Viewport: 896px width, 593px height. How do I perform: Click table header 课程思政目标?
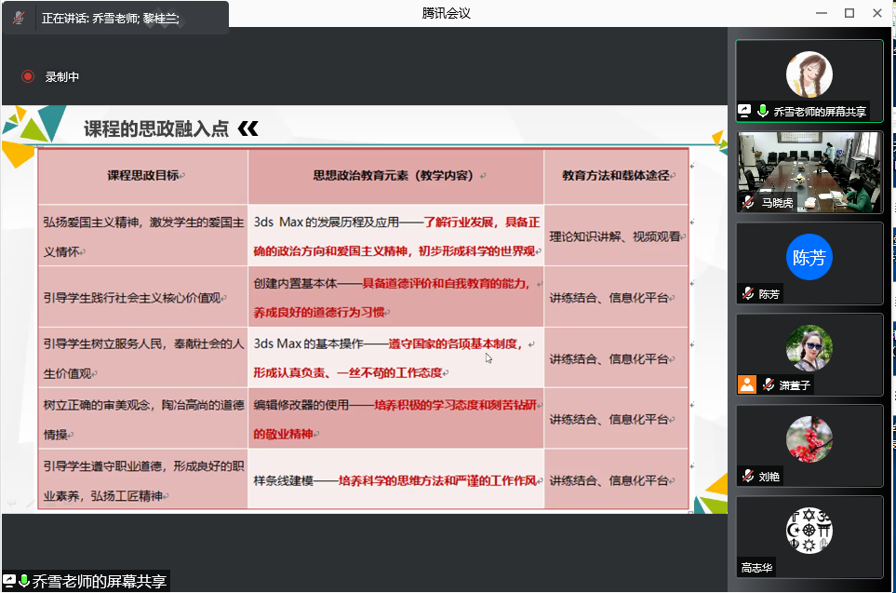click(x=143, y=176)
